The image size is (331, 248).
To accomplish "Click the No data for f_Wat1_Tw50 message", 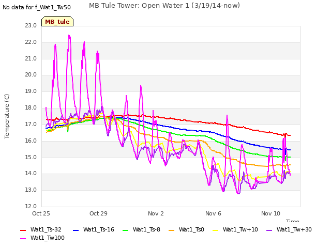I will coord(37,7).
